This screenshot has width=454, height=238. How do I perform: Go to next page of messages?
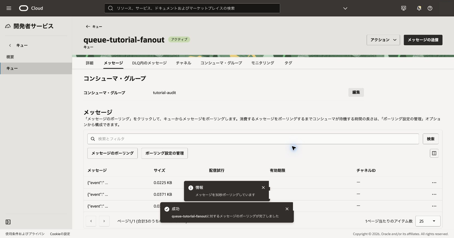tap(104, 221)
